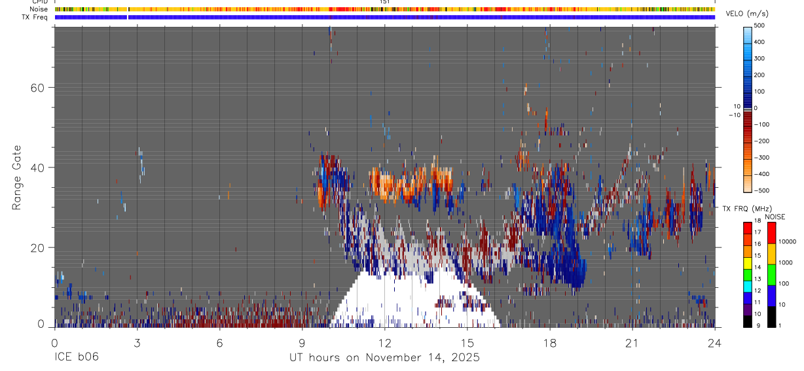Click the green segment of the NOISE color bar
This screenshot has height=371, width=804.
pyautogui.click(x=771, y=274)
